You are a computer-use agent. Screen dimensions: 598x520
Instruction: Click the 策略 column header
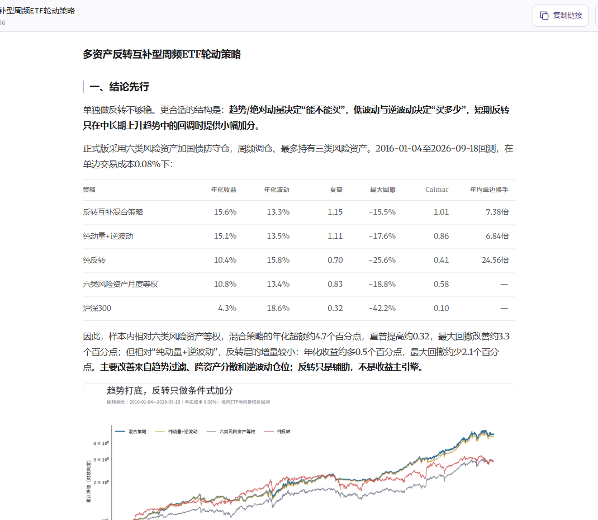[x=89, y=190]
